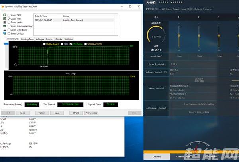
Task: Maximize the AIDA64 window
Action: 130,6
